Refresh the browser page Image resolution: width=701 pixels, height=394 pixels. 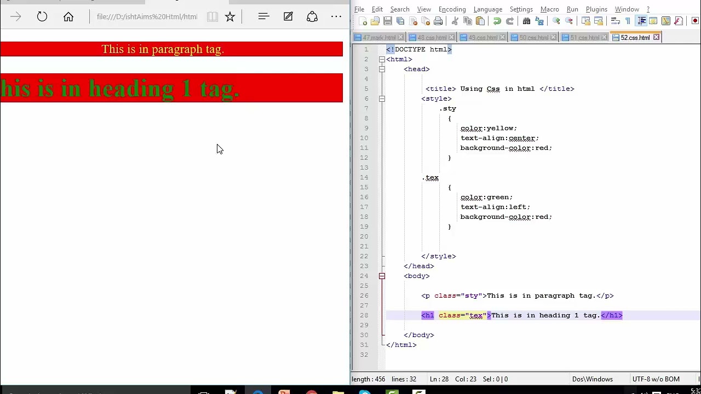click(42, 17)
